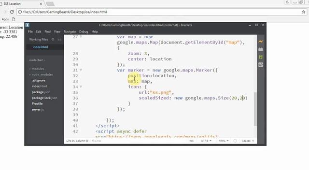Bookmark this page with the star icon
This screenshot has height=174, width=309.
[x=304, y=12]
